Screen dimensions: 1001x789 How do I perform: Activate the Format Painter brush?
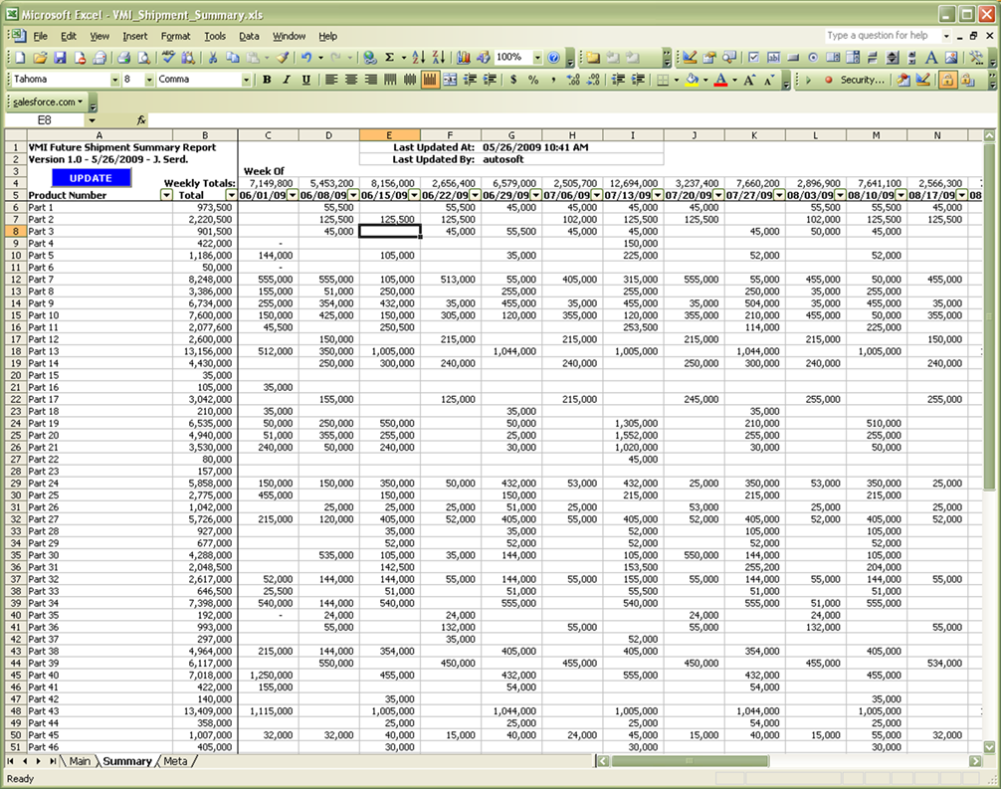click(283, 58)
